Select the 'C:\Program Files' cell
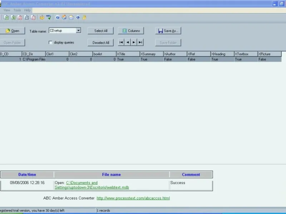The image size is (286, 214). tap(34, 59)
